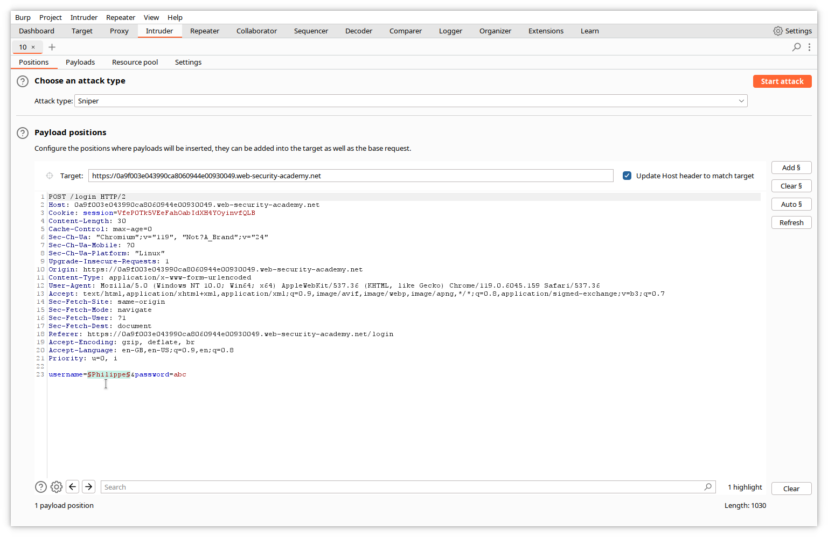828x537 pixels.
Task: Switch to the Payloads tab
Action: [80, 62]
